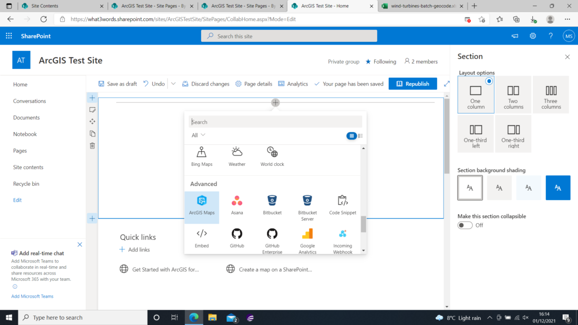Select the white section background shading

tap(470, 188)
